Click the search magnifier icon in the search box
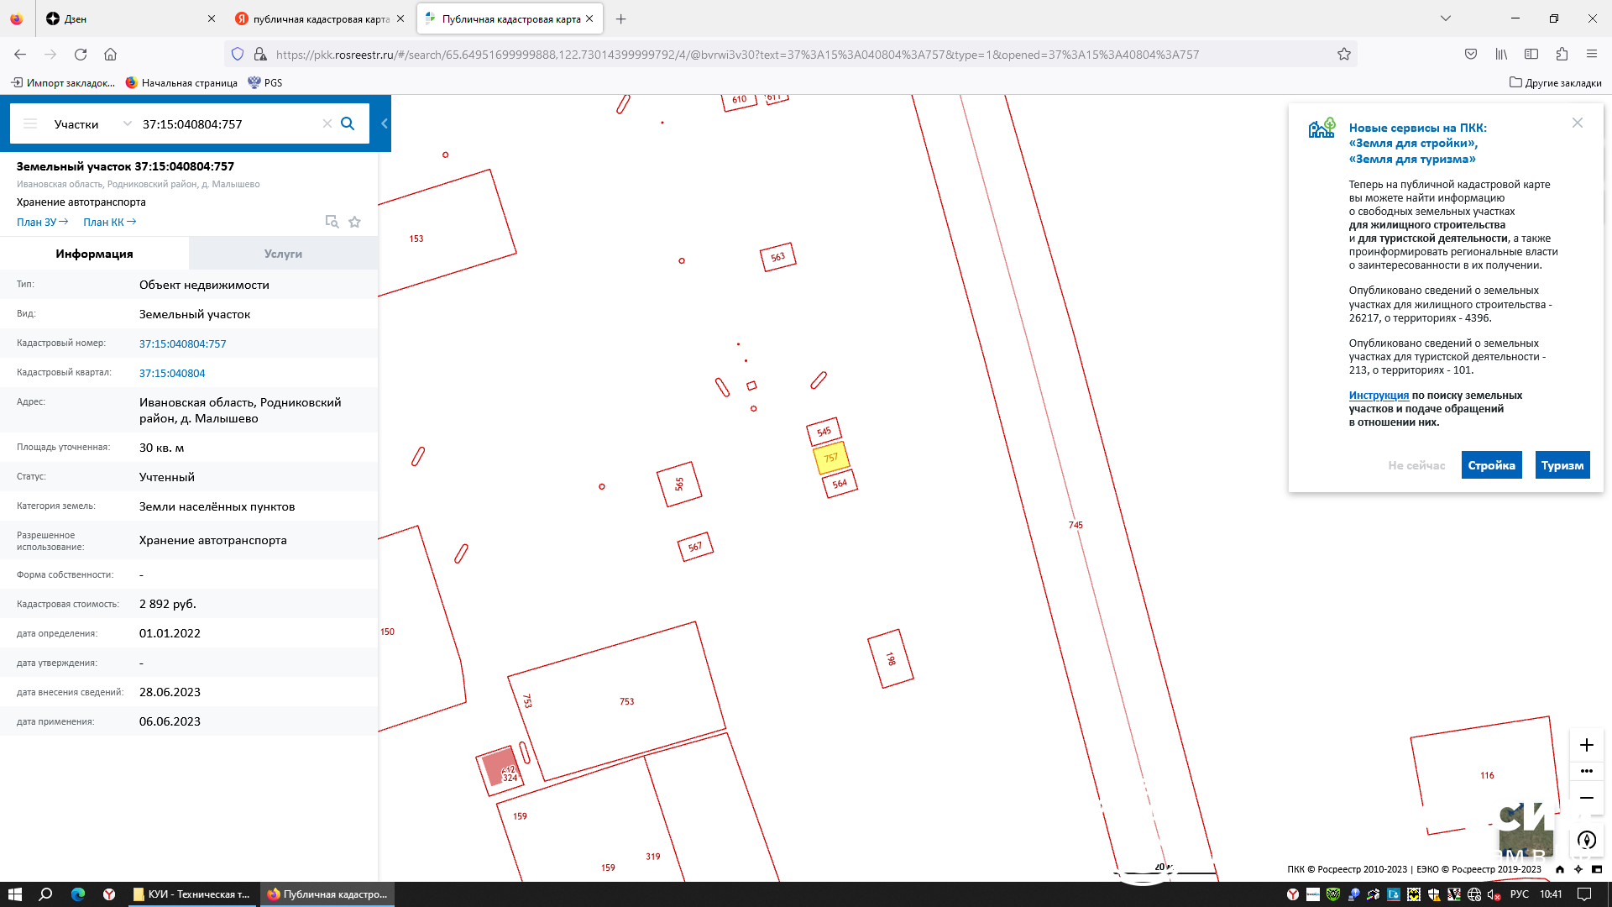The image size is (1612, 907). 348,123
